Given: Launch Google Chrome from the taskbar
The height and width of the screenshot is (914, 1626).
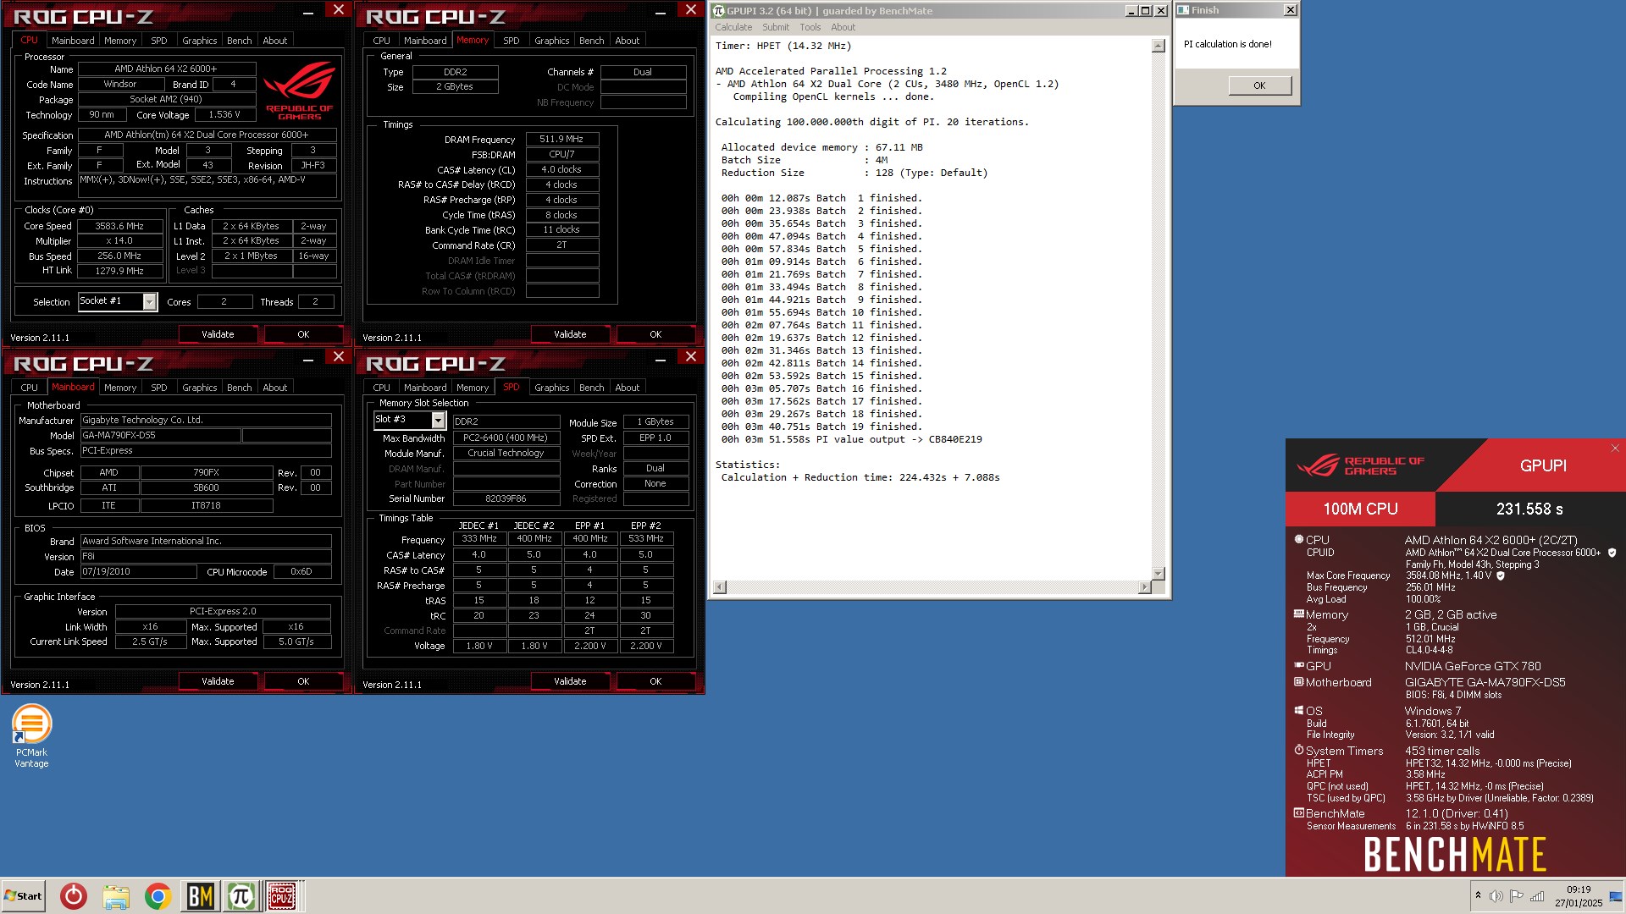Looking at the screenshot, I should click(x=158, y=895).
